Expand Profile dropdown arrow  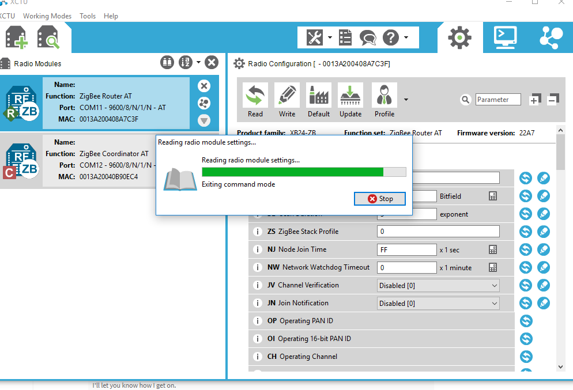[406, 99]
